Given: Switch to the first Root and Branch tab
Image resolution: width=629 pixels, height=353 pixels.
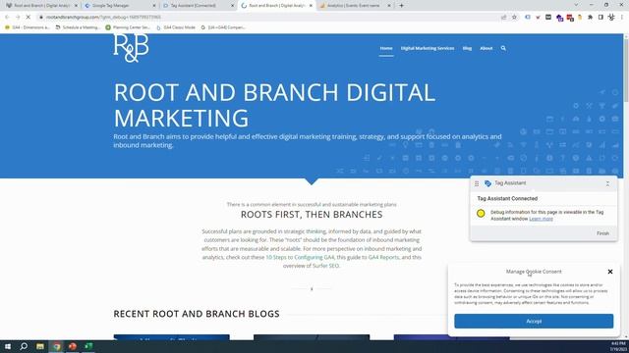Looking at the screenshot, I should point(41,6).
